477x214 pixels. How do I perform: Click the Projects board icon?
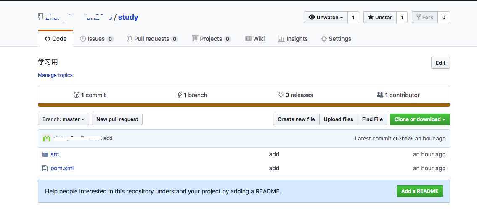[x=195, y=39]
